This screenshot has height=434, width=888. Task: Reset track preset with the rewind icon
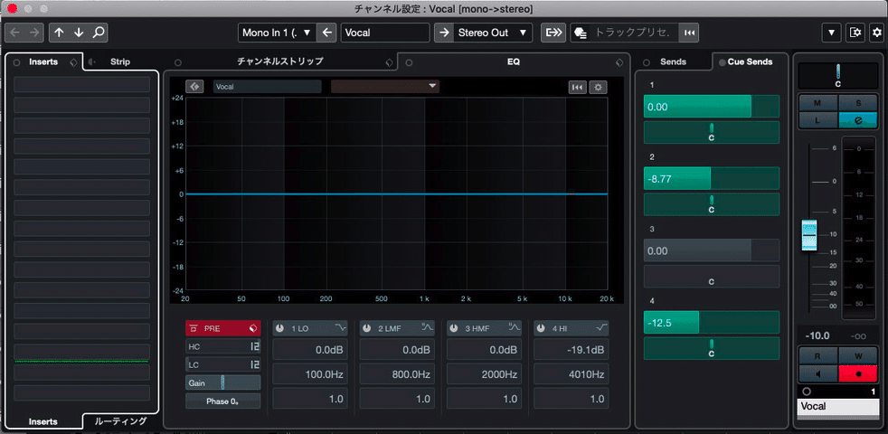(689, 33)
